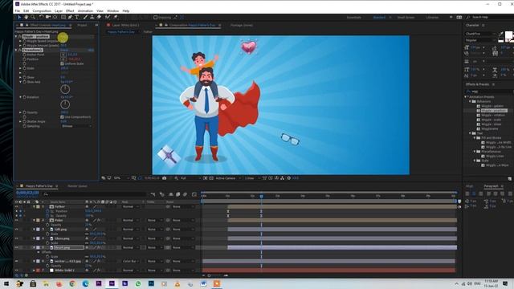Open the Father layer blend Mode dropdown
This screenshot has height=289, width=514.
130,207
